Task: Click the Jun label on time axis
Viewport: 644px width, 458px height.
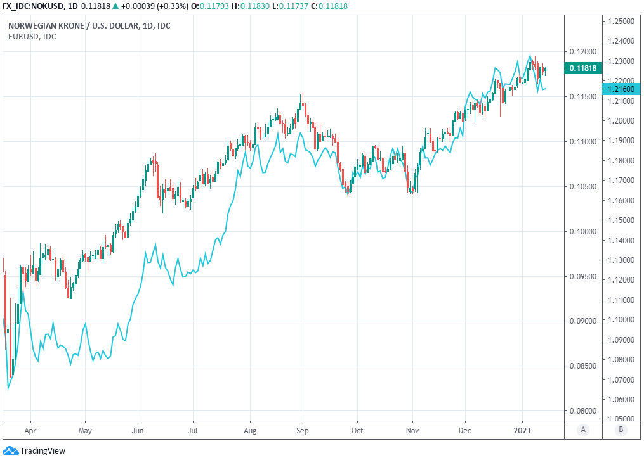Action: (138, 430)
